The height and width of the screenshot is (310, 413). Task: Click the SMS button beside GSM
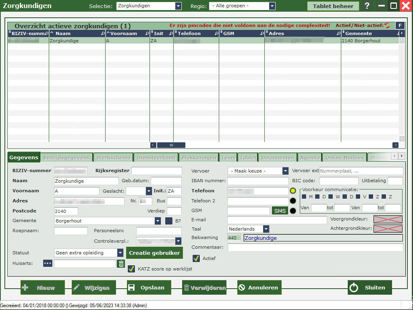tap(280, 210)
